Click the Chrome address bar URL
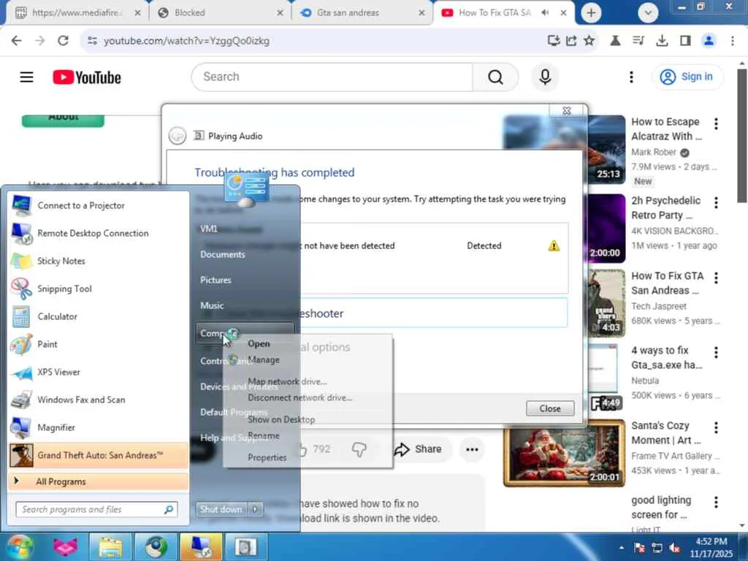748x561 pixels. pyautogui.click(x=186, y=41)
